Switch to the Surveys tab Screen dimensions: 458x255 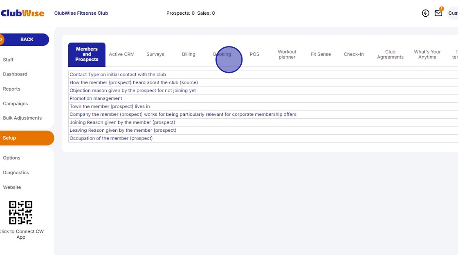click(155, 54)
